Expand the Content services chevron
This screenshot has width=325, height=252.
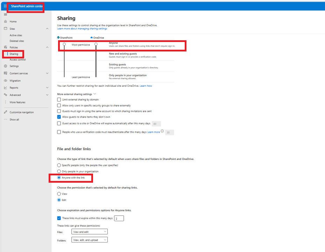tap(47, 73)
